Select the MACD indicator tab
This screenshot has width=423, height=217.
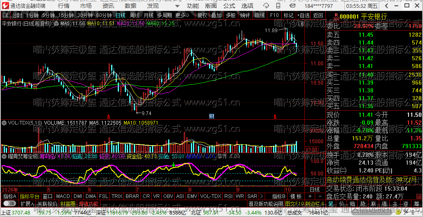click(x=63, y=196)
